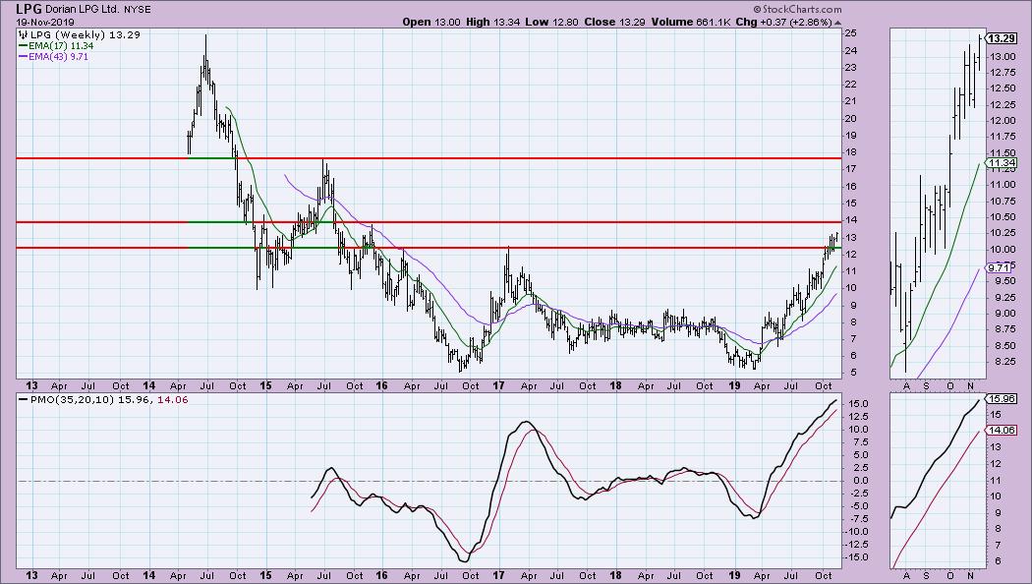This screenshot has width=1032, height=584.
Task: Click 10 on the main chart price axis
Action: click(x=850, y=288)
